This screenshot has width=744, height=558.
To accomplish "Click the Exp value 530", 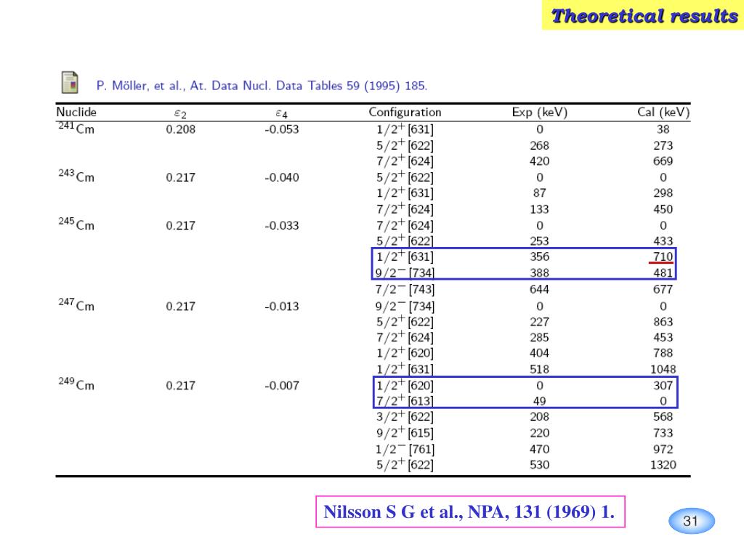I will point(540,464).
